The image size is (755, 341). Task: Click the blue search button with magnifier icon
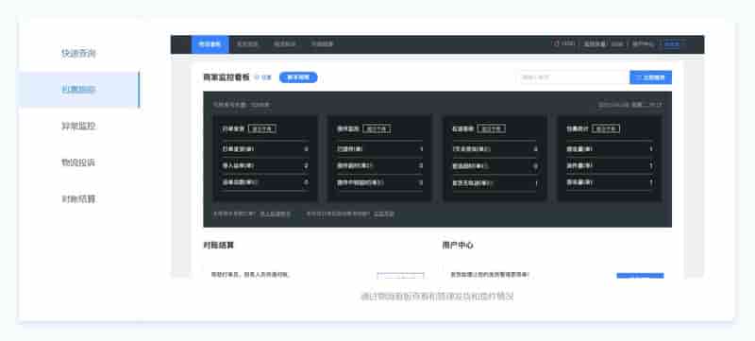tap(650, 77)
